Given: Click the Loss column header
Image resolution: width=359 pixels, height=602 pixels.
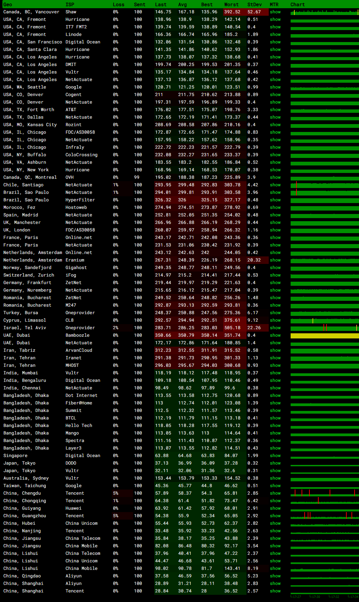Looking at the screenshot, I should [118, 4].
